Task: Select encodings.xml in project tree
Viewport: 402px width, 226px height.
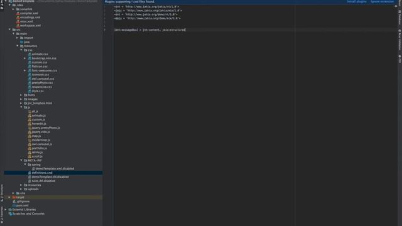Action: (x=30, y=18)
